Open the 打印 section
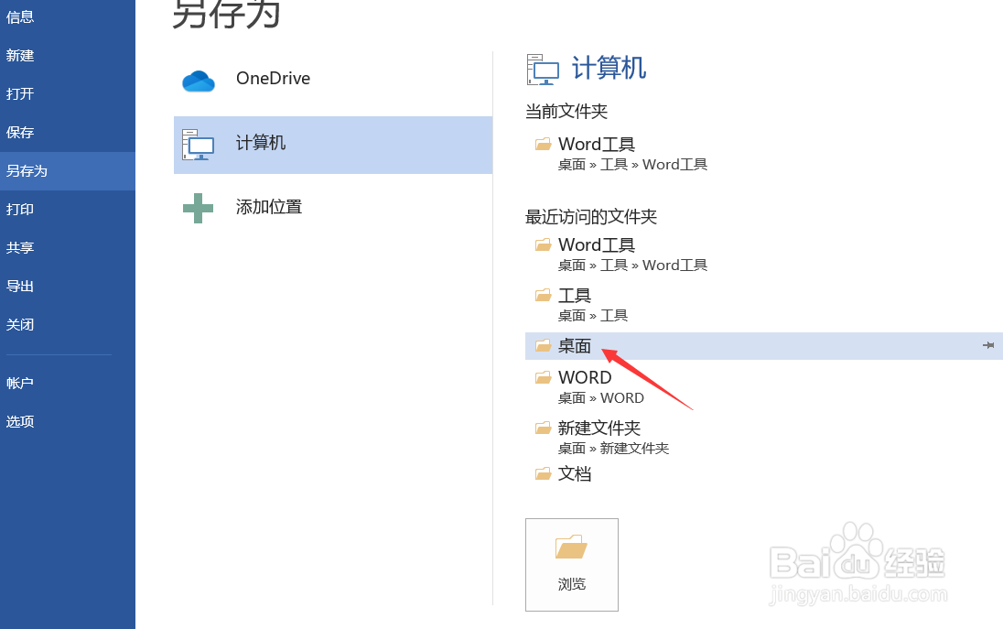1003x629 pixels. point(20,209)
